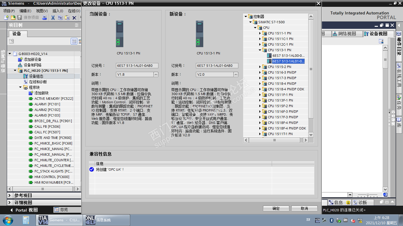
Task: Click the muted volume tray icon
Action: point(353,220)
